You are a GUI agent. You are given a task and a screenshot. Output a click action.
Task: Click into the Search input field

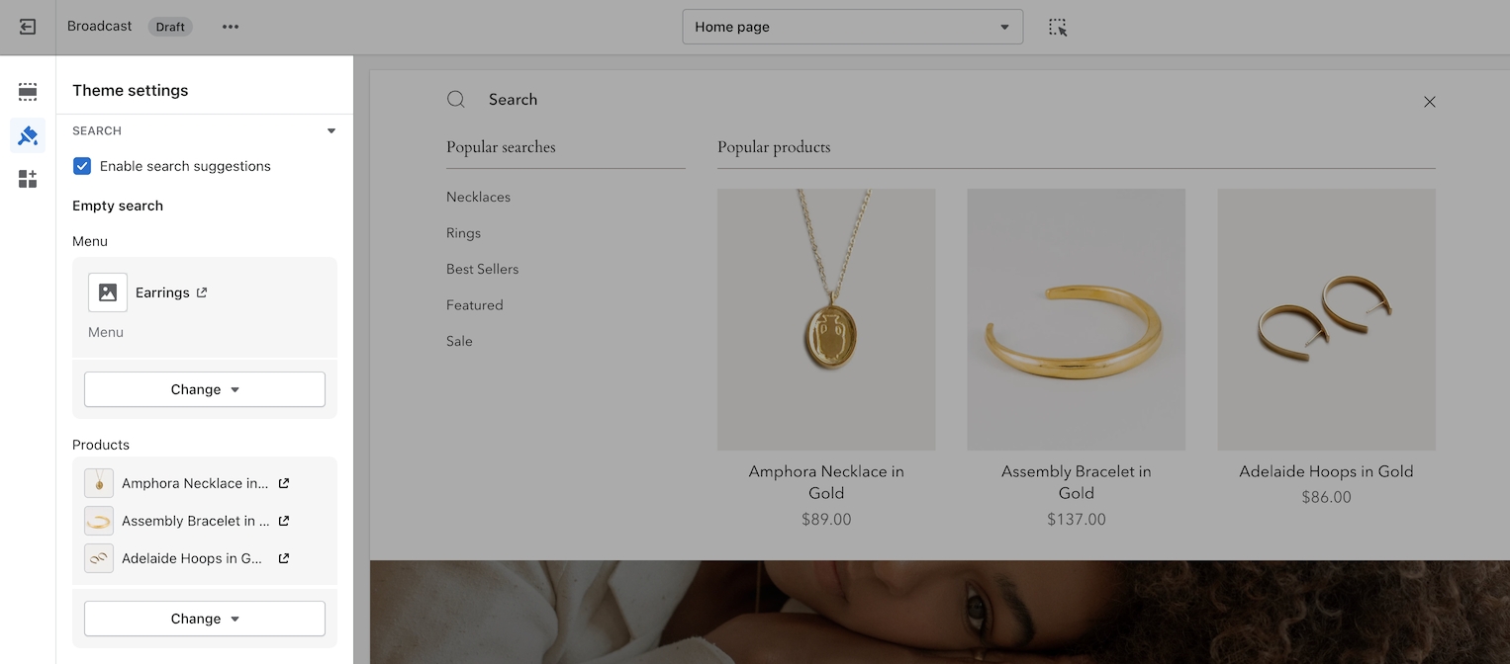point(891,100)
